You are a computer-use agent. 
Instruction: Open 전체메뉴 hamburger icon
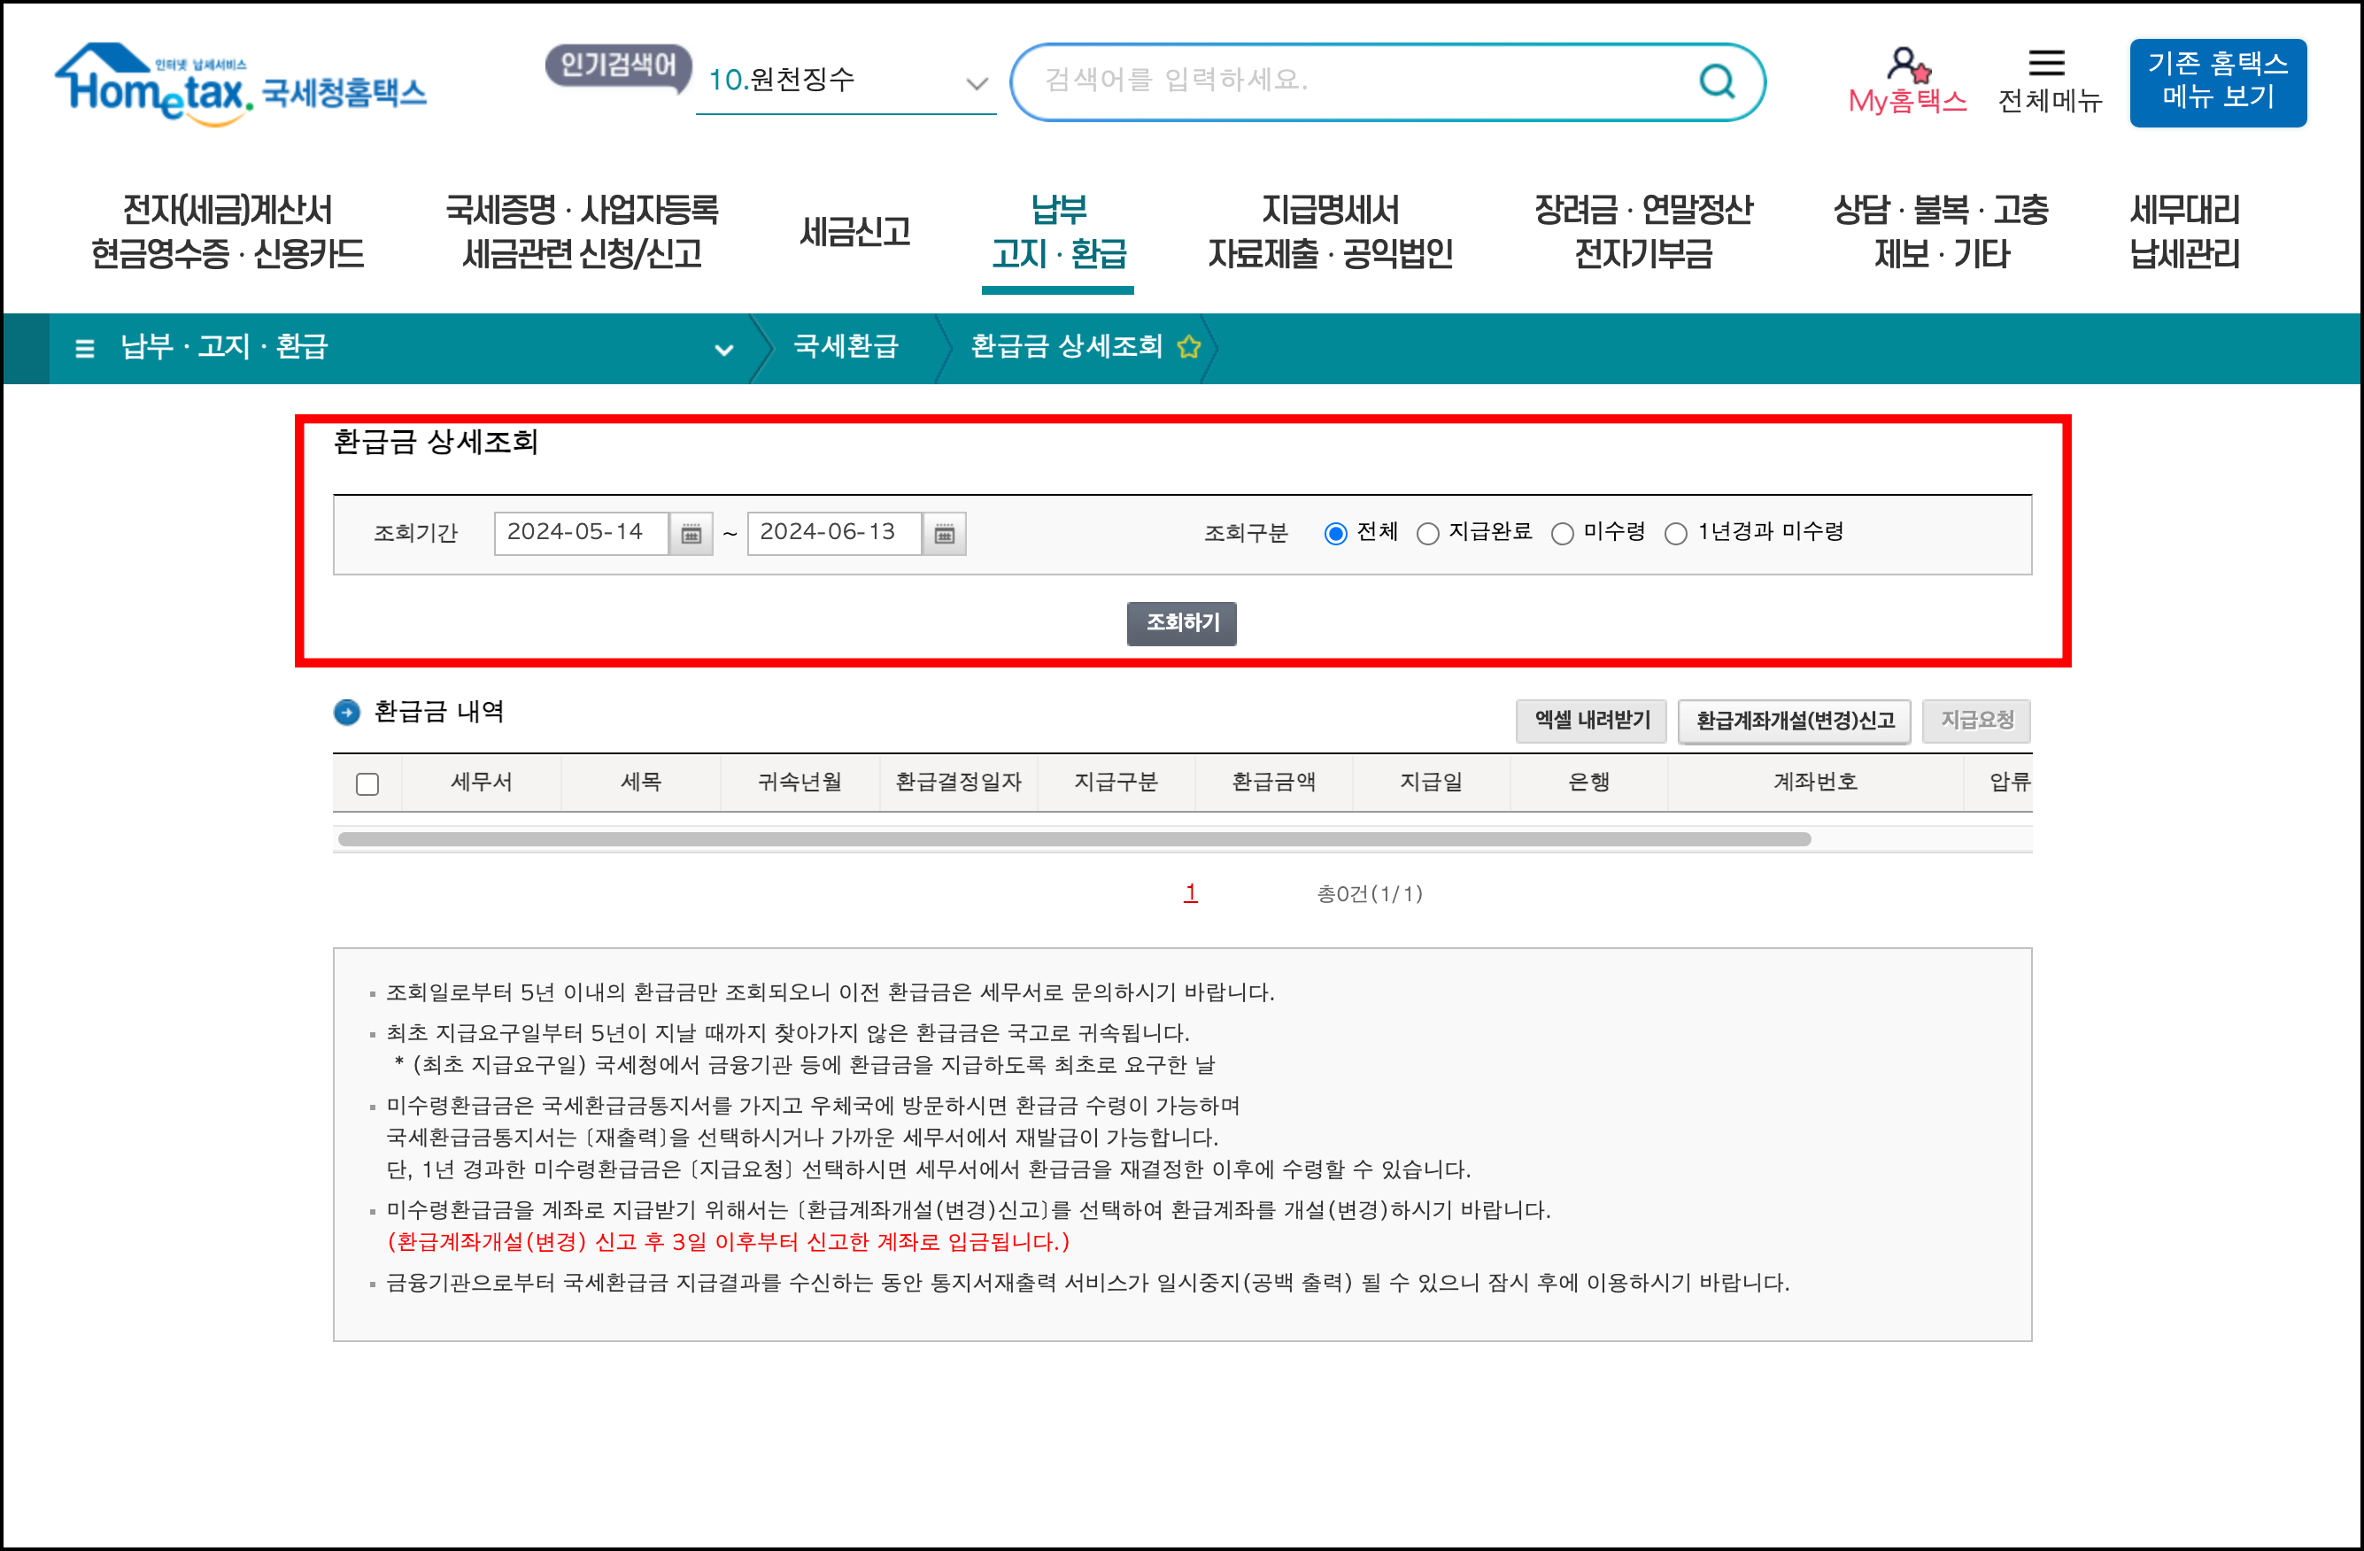(x=2046, y=64)
